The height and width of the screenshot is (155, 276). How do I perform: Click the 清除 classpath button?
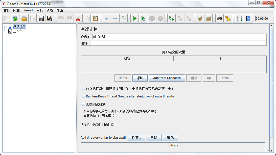click(x=170, y=138)
